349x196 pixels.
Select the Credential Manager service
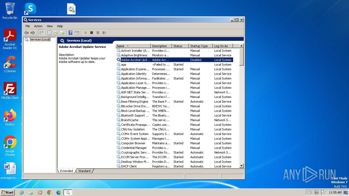tap(174, 148)
